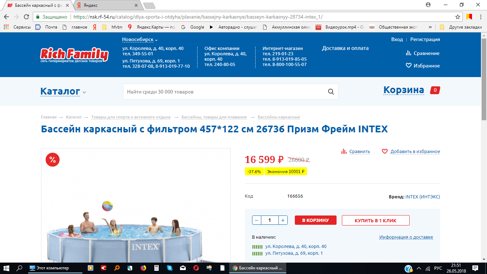Open the Новосибирск city dropdown

click(140, 40)
